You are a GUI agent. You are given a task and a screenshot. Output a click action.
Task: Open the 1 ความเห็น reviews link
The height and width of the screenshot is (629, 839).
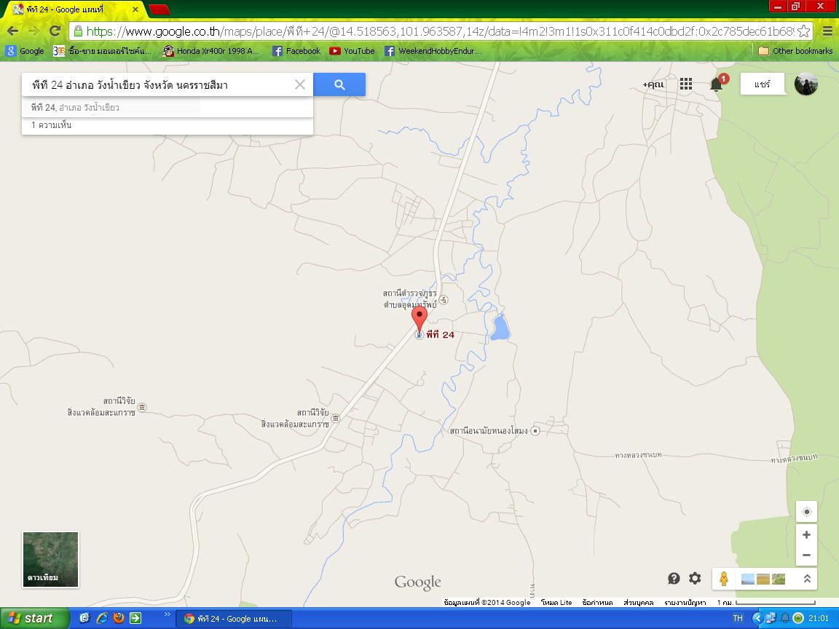(x=52, y=125)
